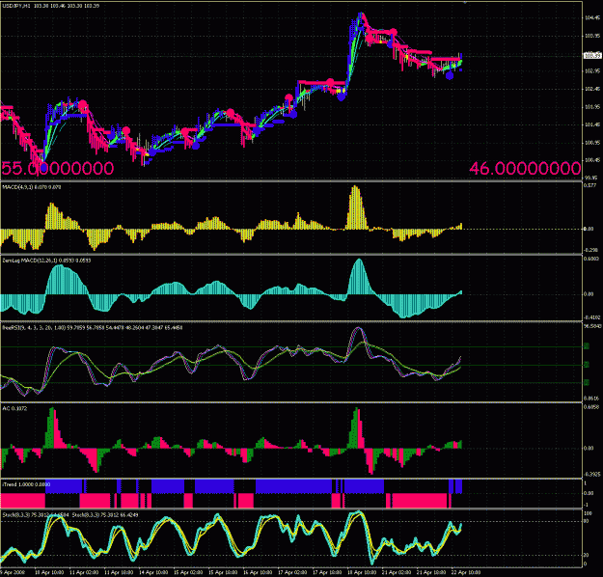Click the chart shift marker on the top border
The height and width of the screenshot is (577, 603).
465,2
